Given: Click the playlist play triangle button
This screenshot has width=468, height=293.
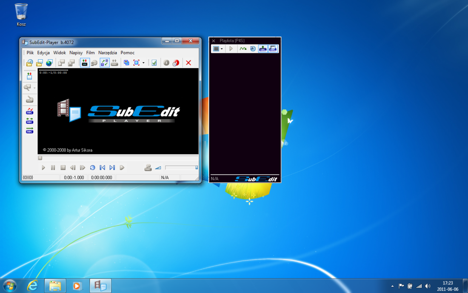Looking at the screenshot, I should point(231,49).
